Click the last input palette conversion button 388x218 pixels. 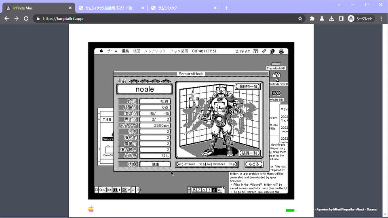pos(219,190)
